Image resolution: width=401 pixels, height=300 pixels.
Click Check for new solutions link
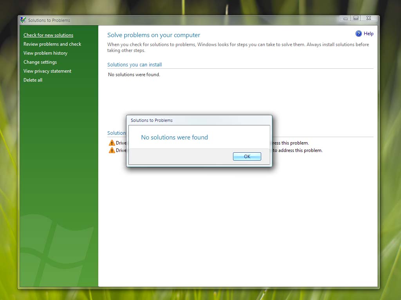click(48, 35)
